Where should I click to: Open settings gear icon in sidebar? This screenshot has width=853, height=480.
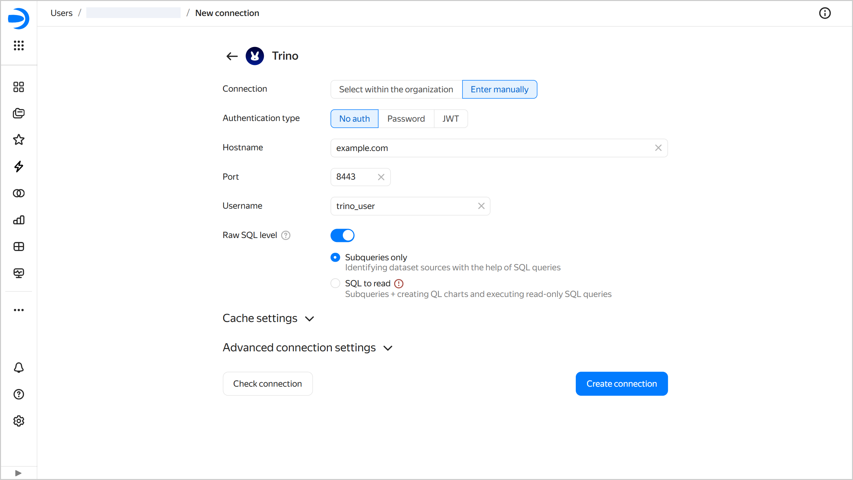click(19, 421)
